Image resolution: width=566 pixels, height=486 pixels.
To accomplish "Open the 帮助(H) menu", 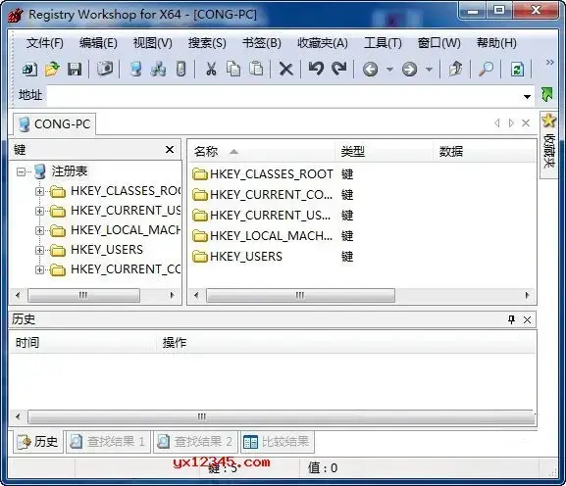I will (496, 43).
